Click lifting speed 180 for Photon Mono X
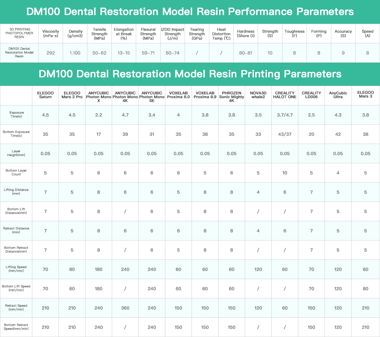Image resolution: width=380 pixels, height=337 pixels. click(99, 269)
